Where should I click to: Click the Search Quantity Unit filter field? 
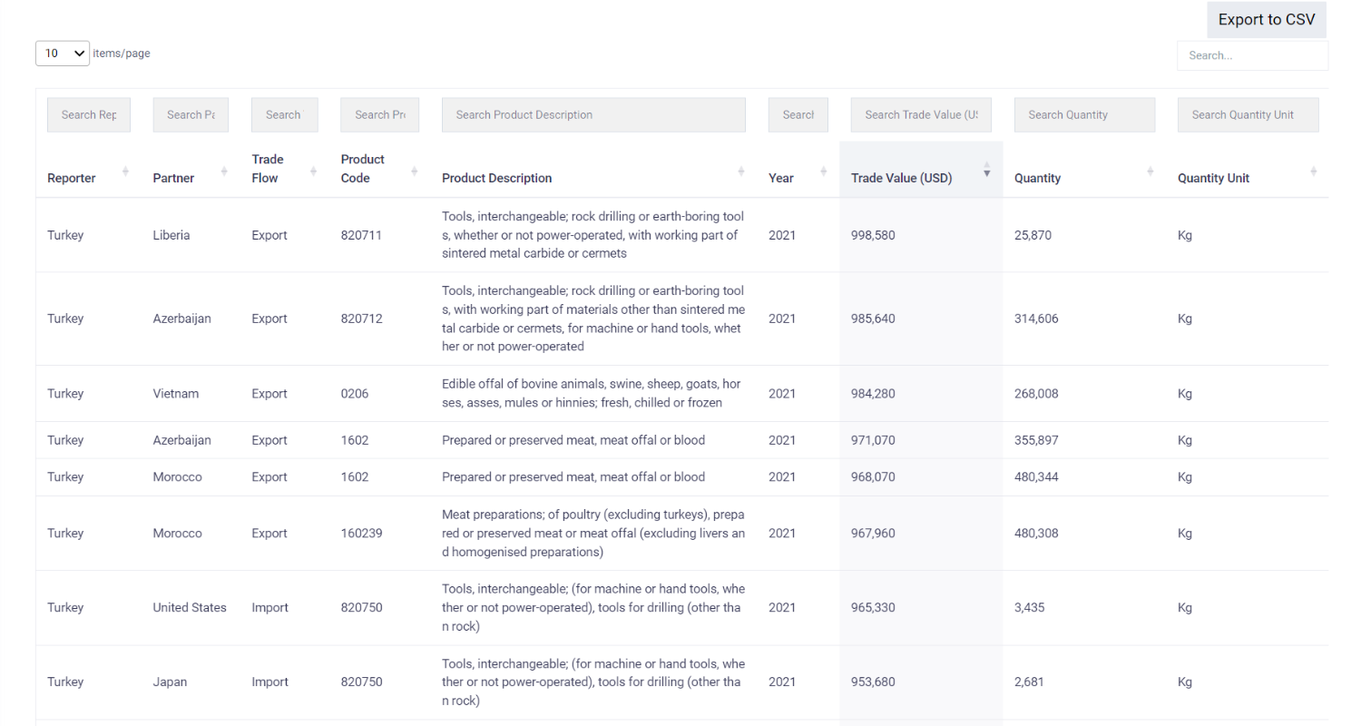pos(1248,115)
